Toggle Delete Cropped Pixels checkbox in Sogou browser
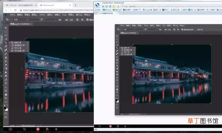Viewport: 222px width, 133px height. click(182, 30)
